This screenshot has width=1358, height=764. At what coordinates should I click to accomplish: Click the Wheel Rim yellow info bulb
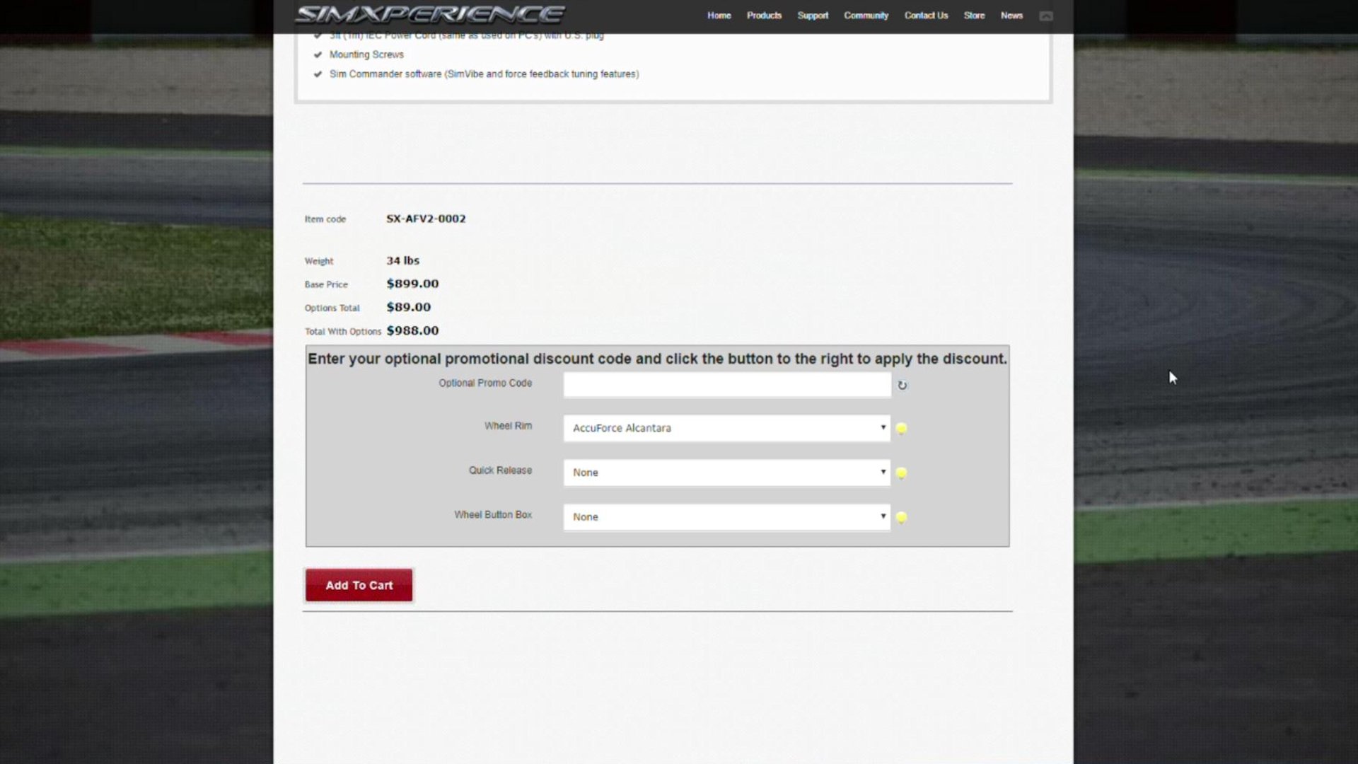click(901, 429)
